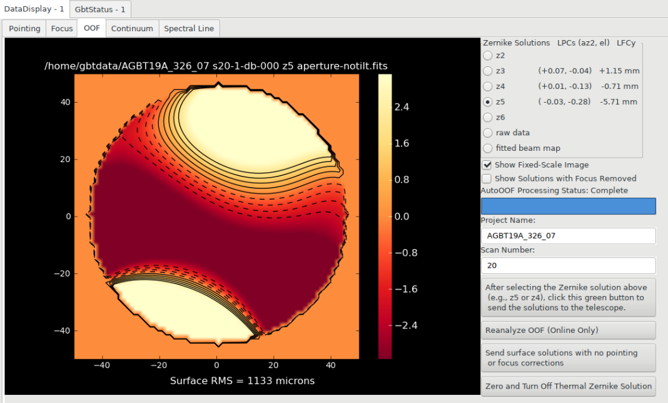Click the Surface RMS = 1133 microns text

point(243,381)
